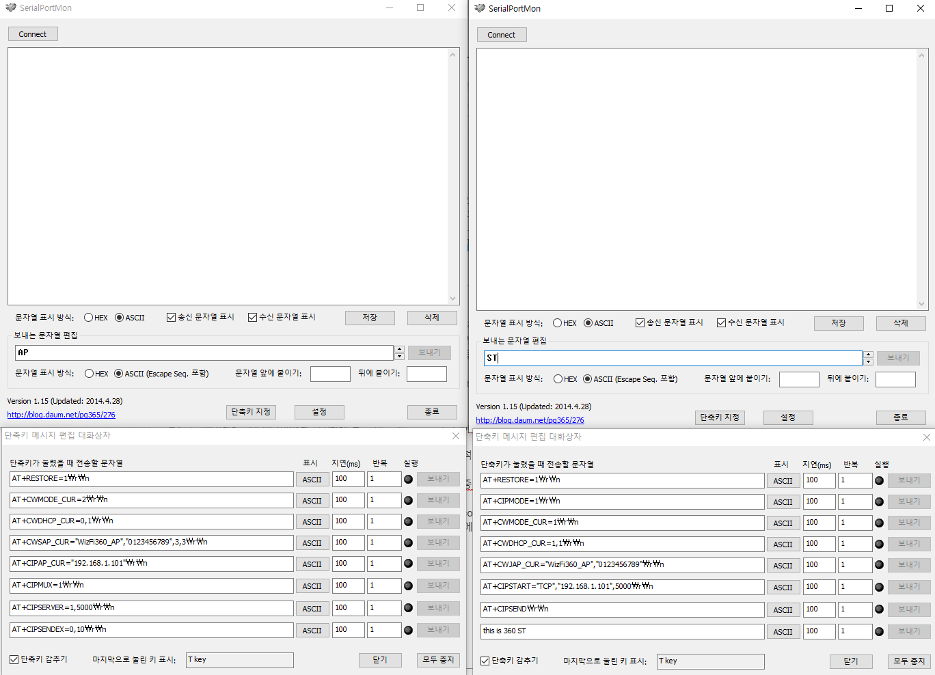
Task: Click delay field of right AT+CWJAP_CUR row
Action: pos(819,565)
